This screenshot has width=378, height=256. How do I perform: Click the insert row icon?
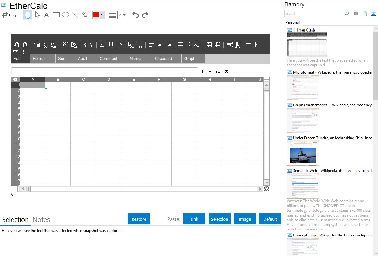coord(229,45)
